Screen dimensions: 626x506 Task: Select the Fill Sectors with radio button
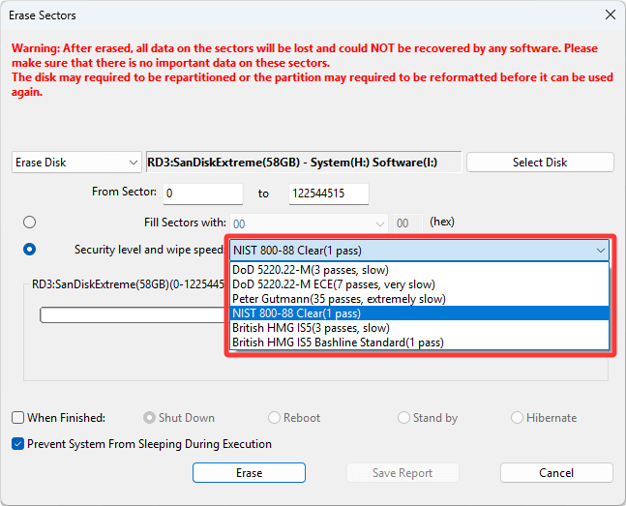[x=30, y=222]
